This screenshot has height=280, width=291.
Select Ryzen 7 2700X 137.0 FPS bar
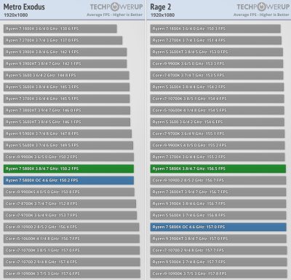[63, 40]
